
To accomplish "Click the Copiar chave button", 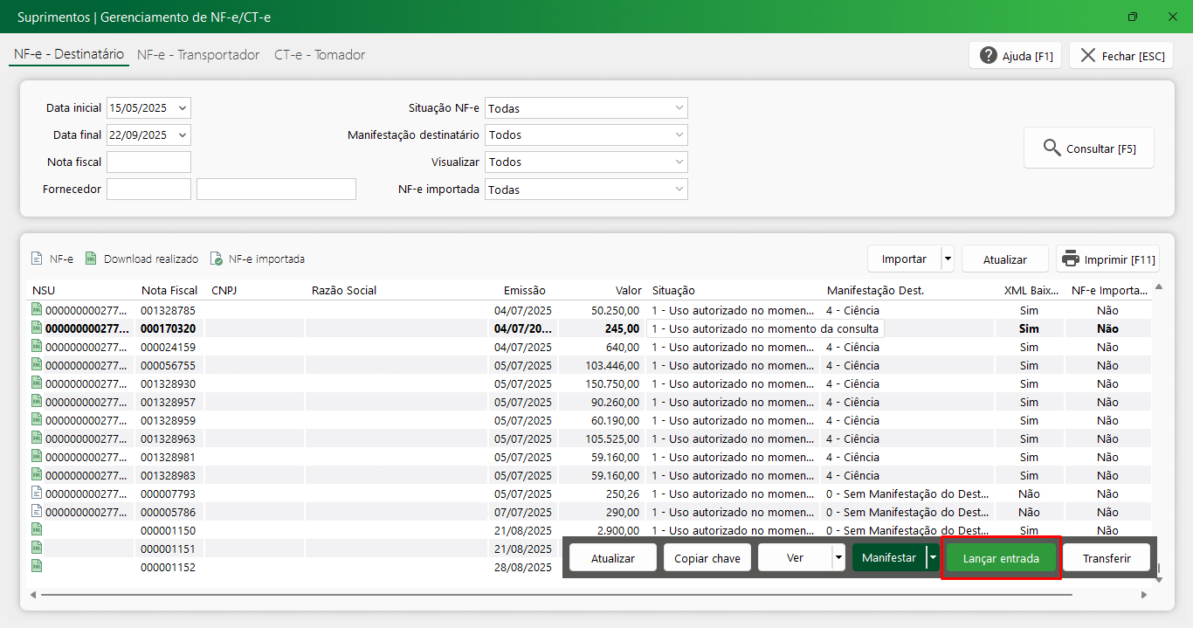I will 707,558.
